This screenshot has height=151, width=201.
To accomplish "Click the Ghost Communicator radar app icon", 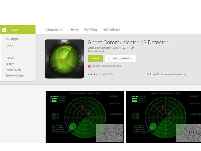I will pos(64,59).
